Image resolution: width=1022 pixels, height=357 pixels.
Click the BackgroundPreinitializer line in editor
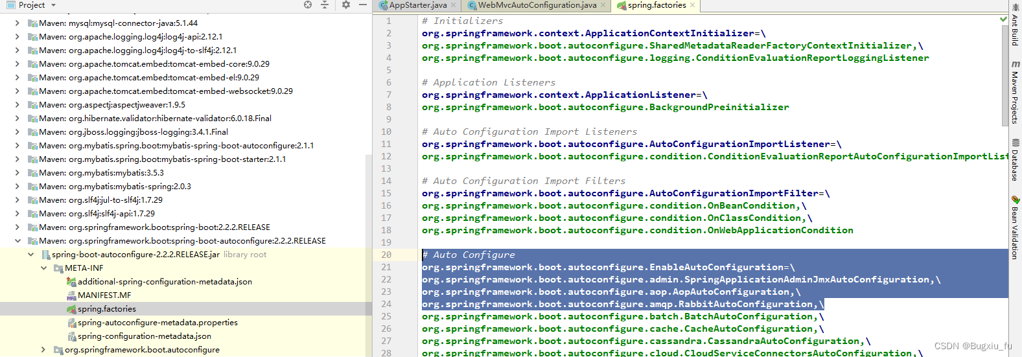(605, 107)
